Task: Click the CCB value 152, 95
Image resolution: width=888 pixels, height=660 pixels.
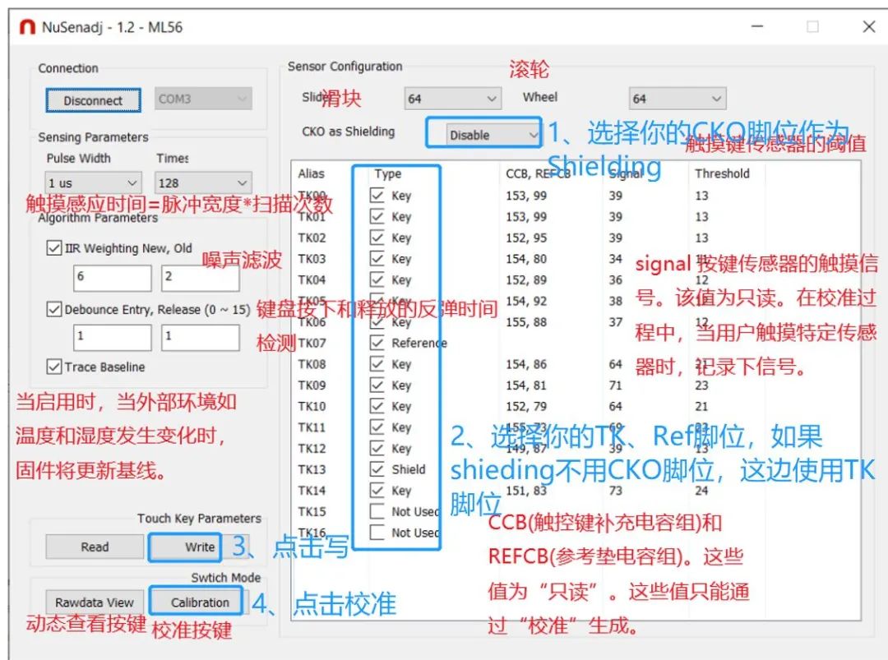Action: click(526, 238)
